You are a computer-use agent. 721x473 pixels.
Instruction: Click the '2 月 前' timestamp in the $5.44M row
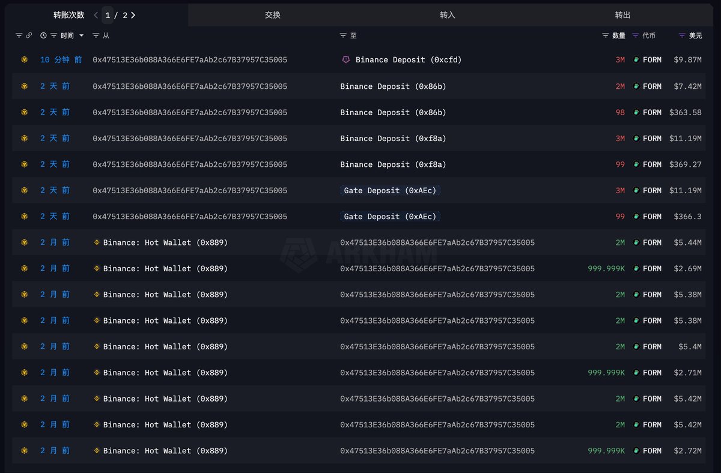coord(55,243)
